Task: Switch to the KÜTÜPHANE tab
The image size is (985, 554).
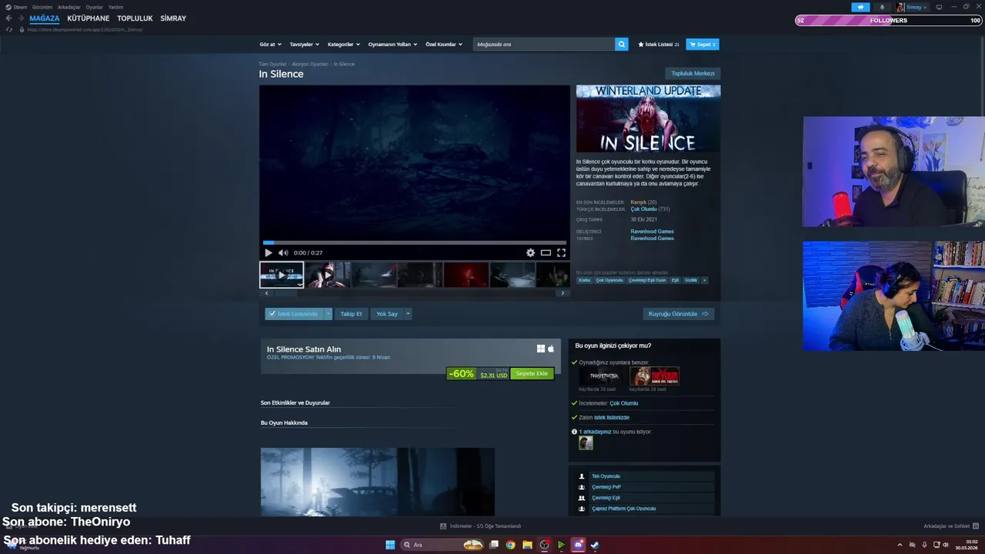Action: (x=88, y=18)
